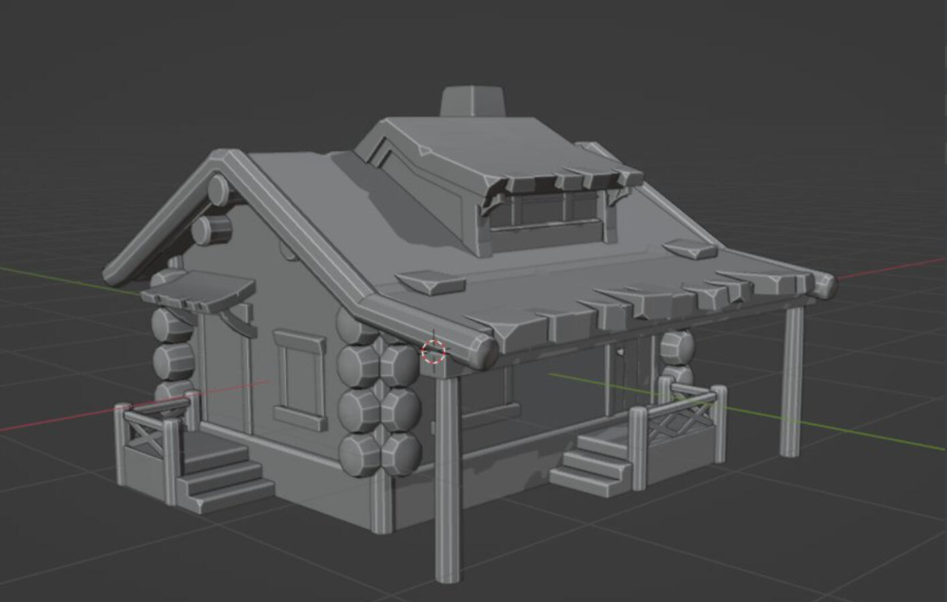Click the chimney on top of the roof
Viewport: 947px width, 602px height.
(x=472, y=101)
